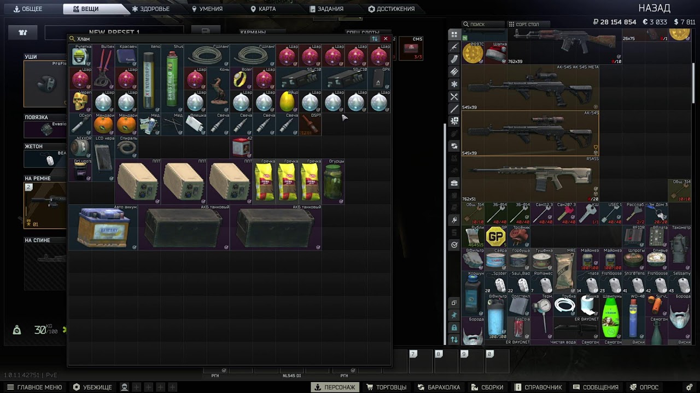Sort the Хлам container contents

pos(375,39)
